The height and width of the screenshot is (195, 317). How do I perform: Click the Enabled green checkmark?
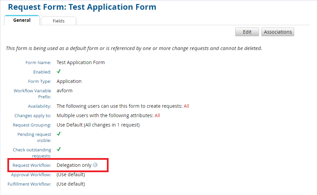click(59, 71)
